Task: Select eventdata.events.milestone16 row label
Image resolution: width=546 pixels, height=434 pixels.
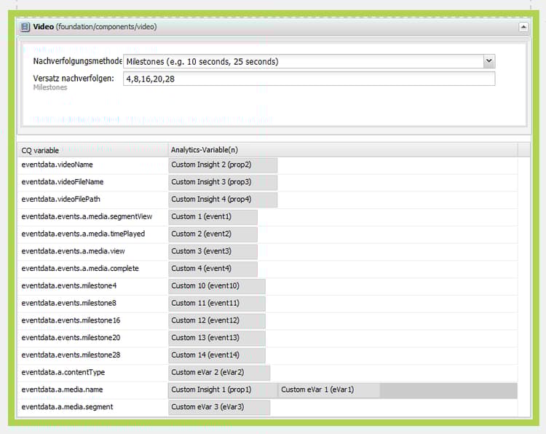Action: [x=71, y=320]
